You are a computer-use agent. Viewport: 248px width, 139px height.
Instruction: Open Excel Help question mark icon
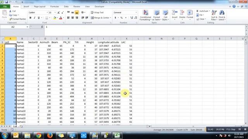[234, 7]
